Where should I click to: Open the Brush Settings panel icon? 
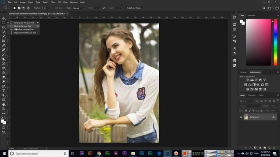click(234, 36)
